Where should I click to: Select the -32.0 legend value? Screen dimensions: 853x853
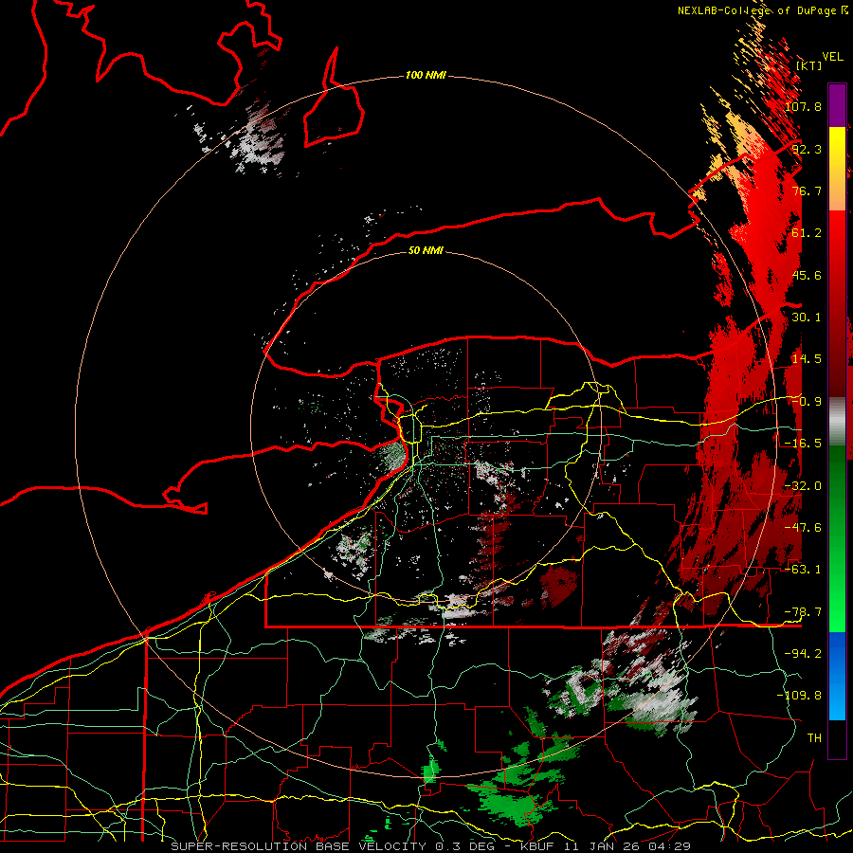(803, 486)
